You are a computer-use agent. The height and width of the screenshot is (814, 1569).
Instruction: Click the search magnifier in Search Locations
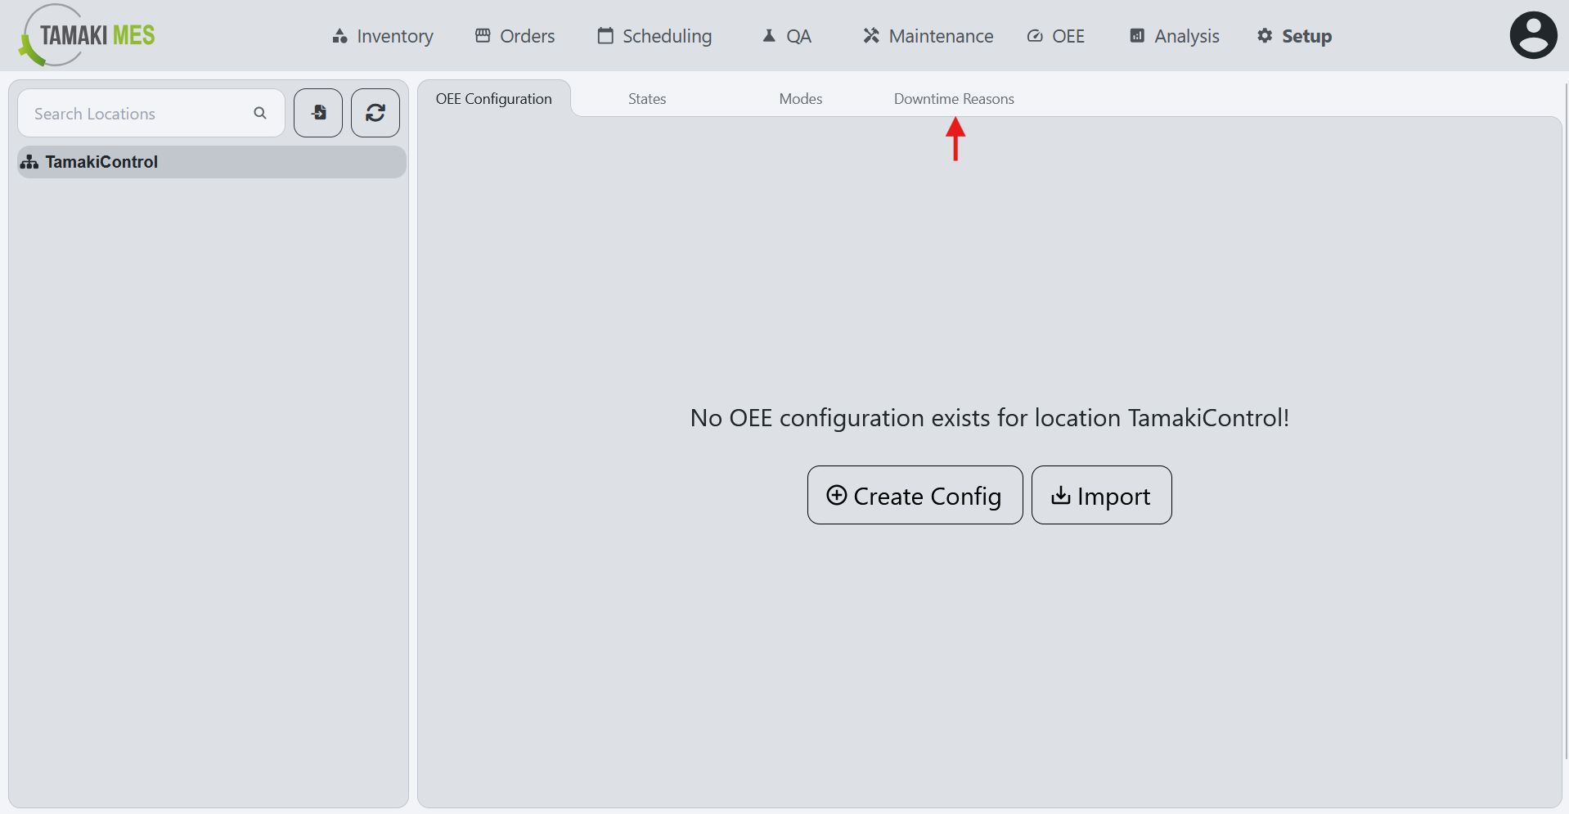coord(259,113)
